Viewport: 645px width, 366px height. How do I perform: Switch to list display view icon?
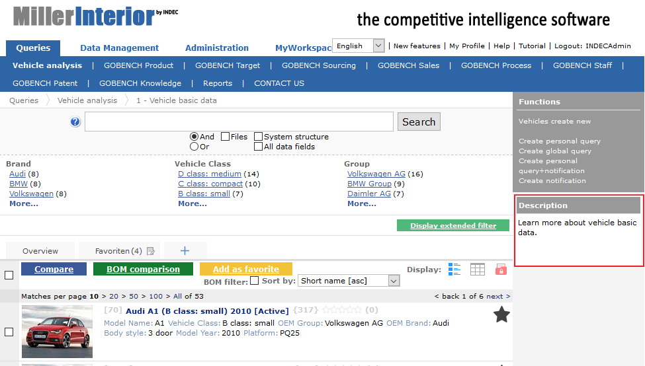pos(454,270)
